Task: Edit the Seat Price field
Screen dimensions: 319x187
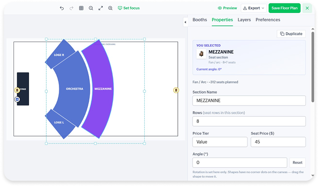Action: [x=278, y=142]
